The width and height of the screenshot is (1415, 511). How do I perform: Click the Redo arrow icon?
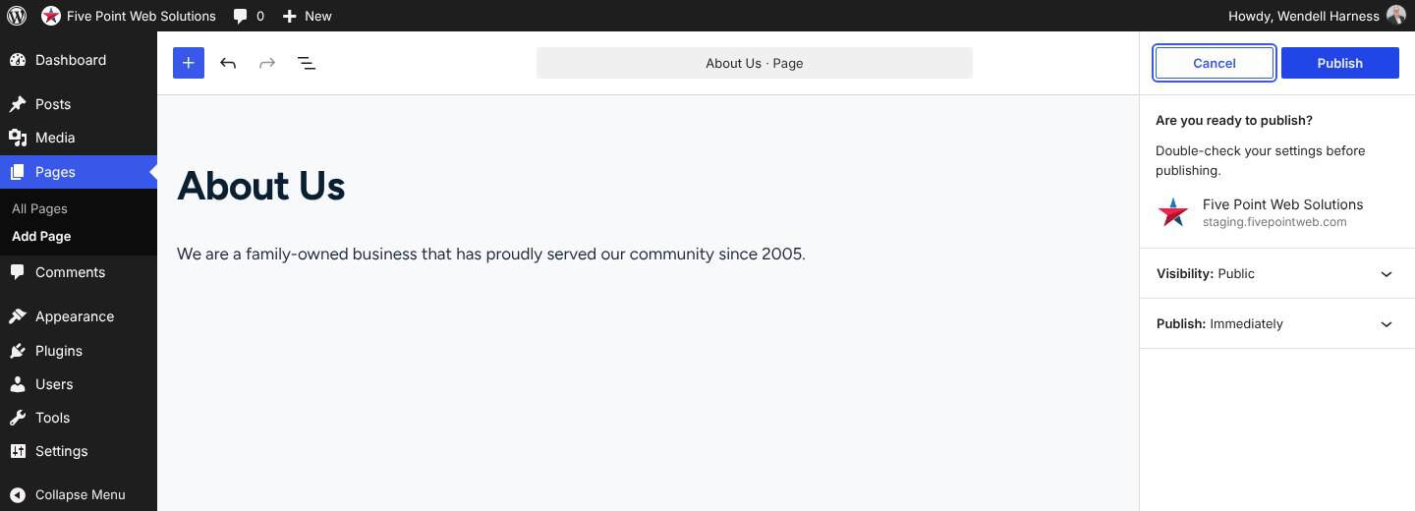(267, 63)
